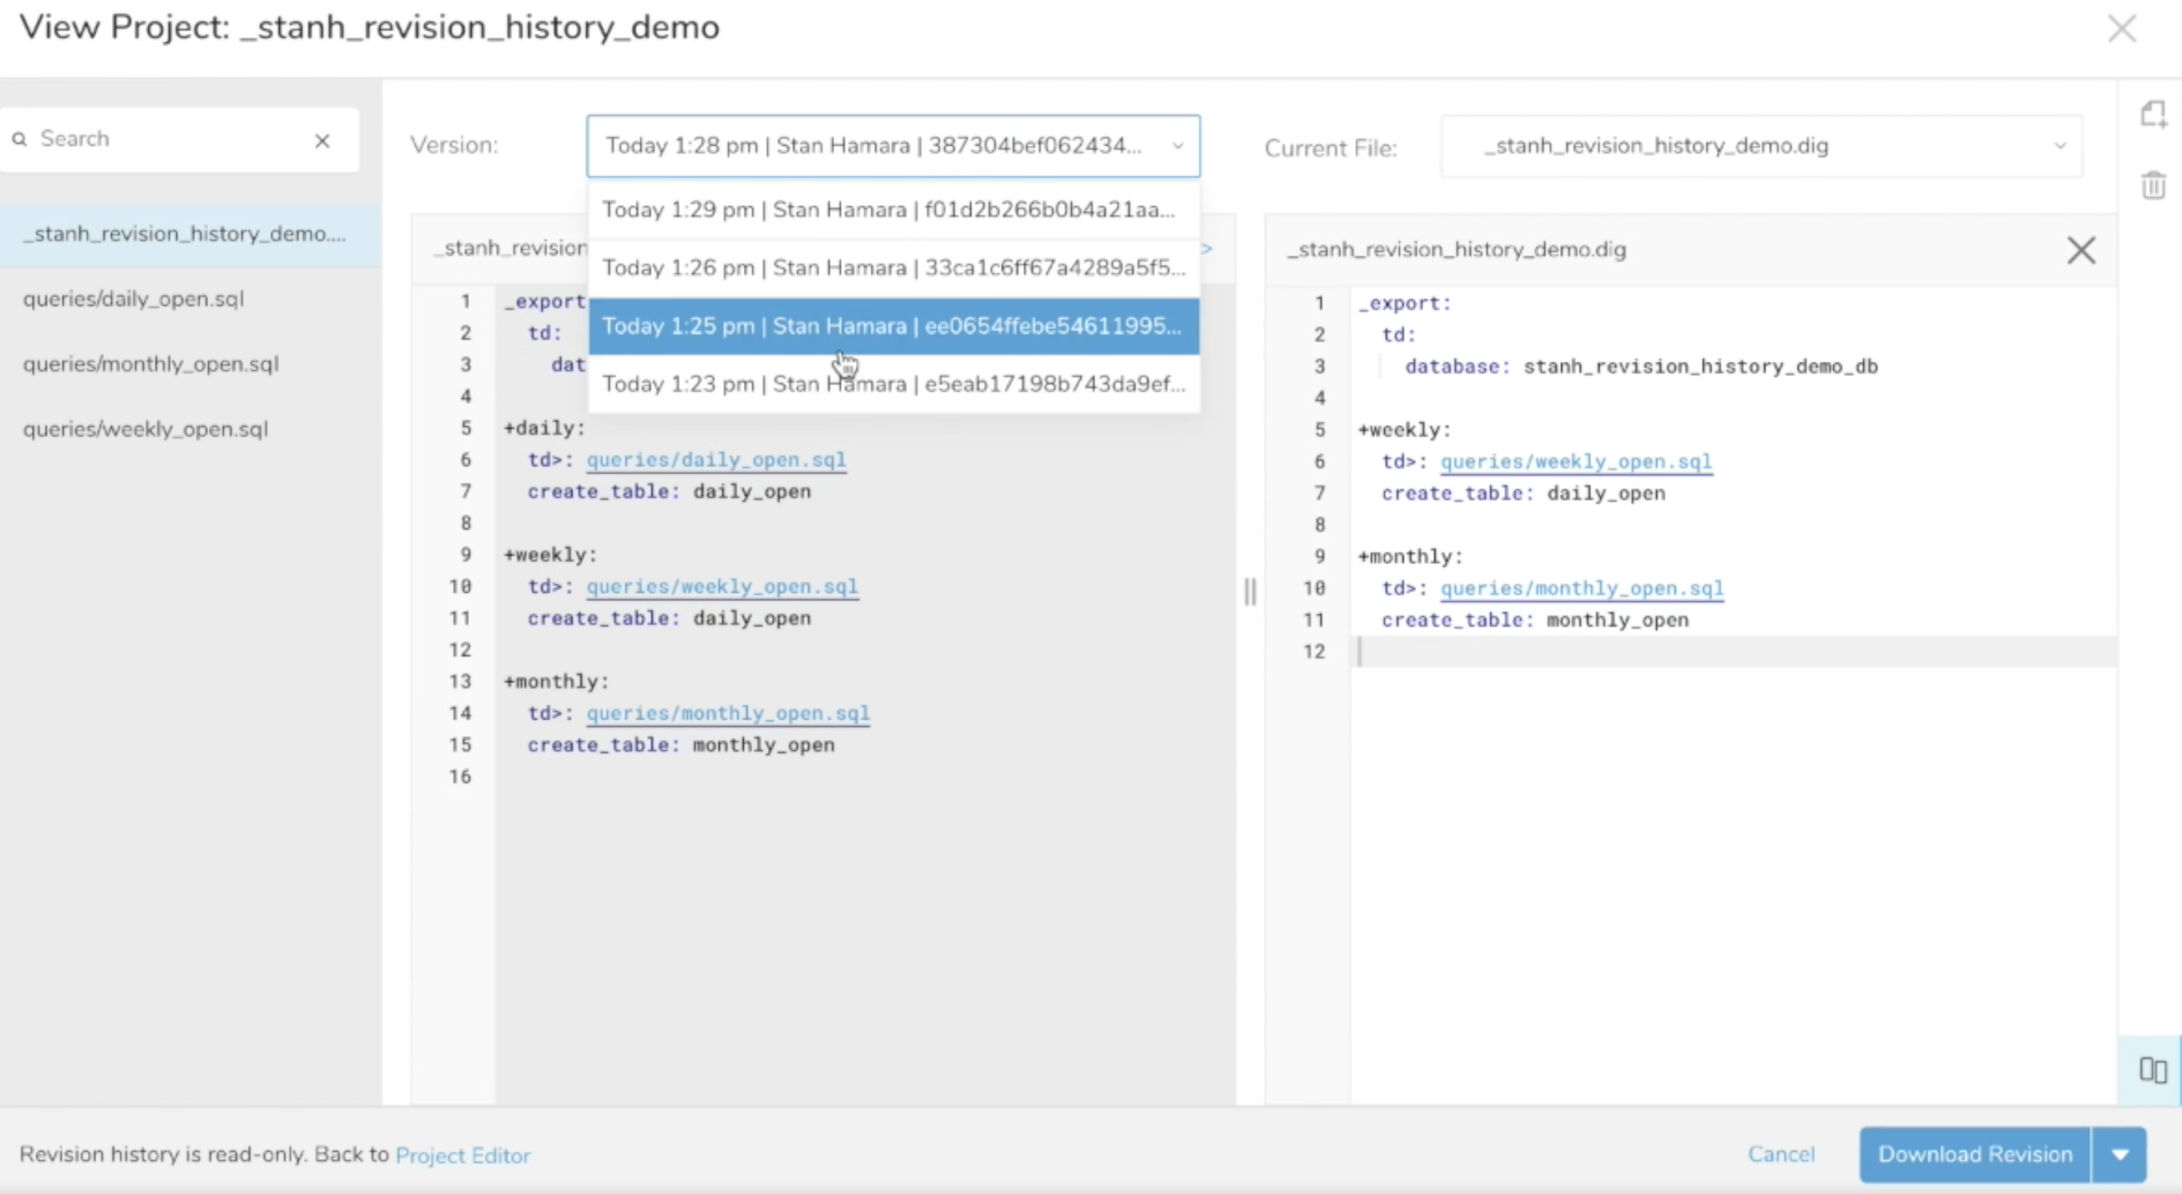Toggle the side-by-side compare view icon

pyautogui.click(x=2152, y=1071)
